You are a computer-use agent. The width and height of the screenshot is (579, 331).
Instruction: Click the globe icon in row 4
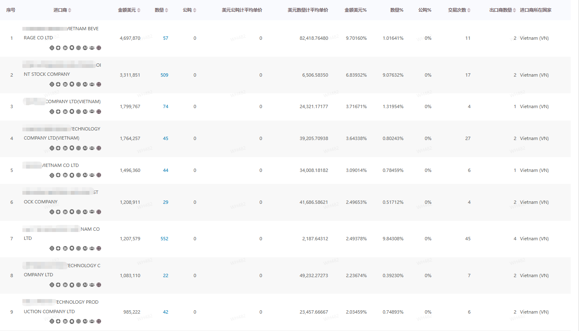point(78,148)
